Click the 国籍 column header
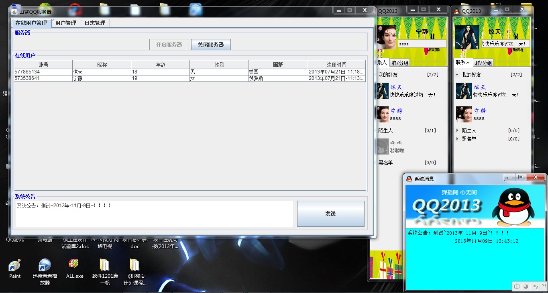Image resolution: width=548 pixels, height=293 pixels. pos(278,65)
